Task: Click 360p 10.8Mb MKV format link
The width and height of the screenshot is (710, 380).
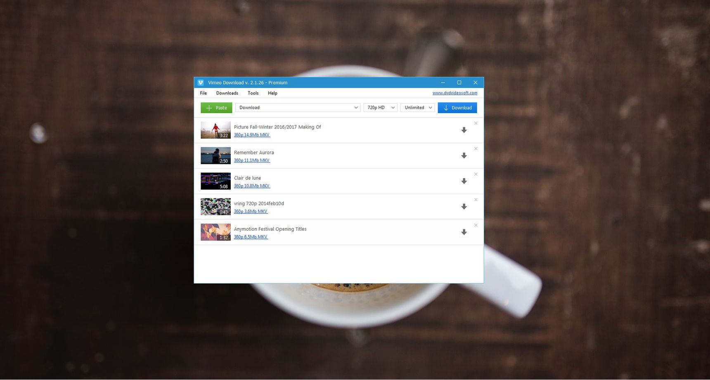Action: click(x=252, y=186)
